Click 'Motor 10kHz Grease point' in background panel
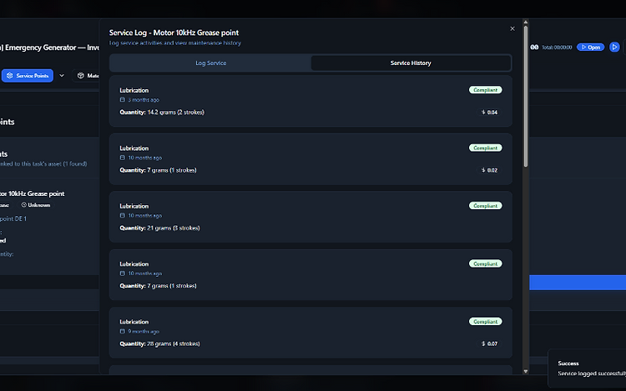Screen dimensions: 626x391 (32, 193)
